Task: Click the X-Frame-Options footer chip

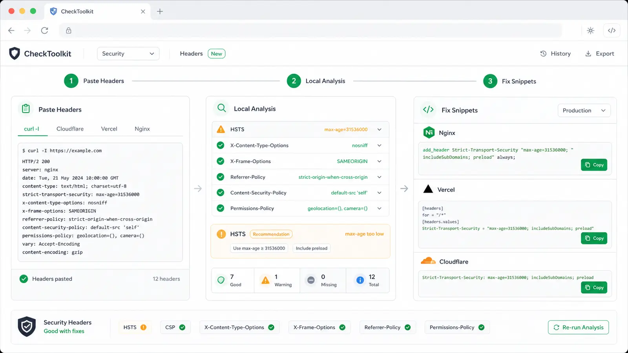Action: coord(319,327)
